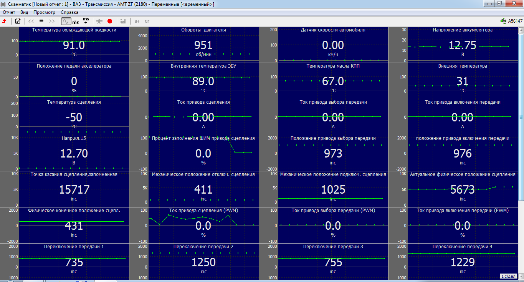Screen dimensions: 524x282
Task: Click gear select actuator position value 973
Action: (333, 154)
